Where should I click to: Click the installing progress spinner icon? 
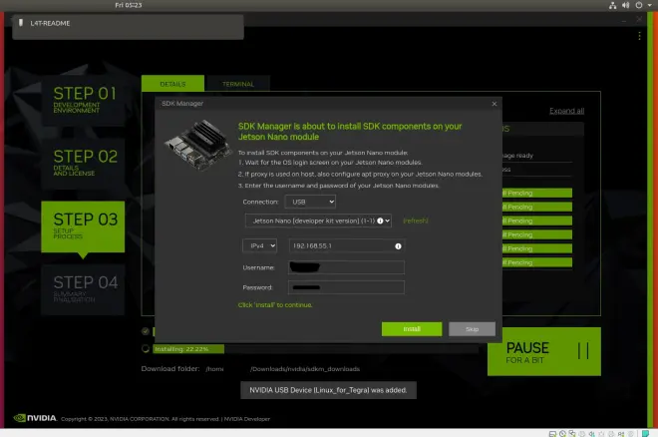click(146, 349)
